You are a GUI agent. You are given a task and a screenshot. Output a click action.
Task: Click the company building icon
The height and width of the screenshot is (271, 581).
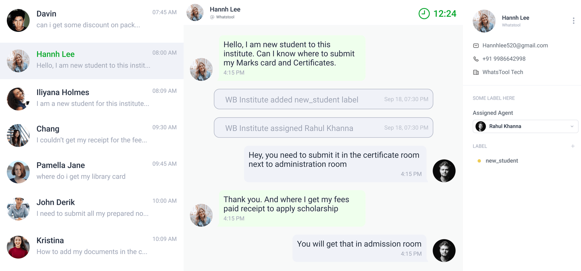pyautogui.click(x=476, y=72)
